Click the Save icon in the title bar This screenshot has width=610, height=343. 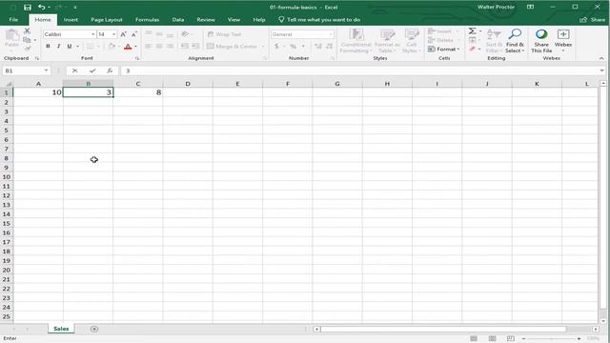28,7
